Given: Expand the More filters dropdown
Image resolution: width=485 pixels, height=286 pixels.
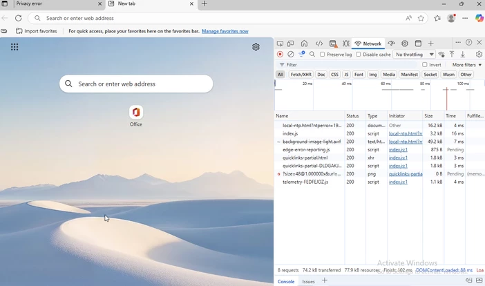Looking at the screenshot, I should (467, 65).
